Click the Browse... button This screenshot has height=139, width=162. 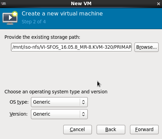click(147, 47)
